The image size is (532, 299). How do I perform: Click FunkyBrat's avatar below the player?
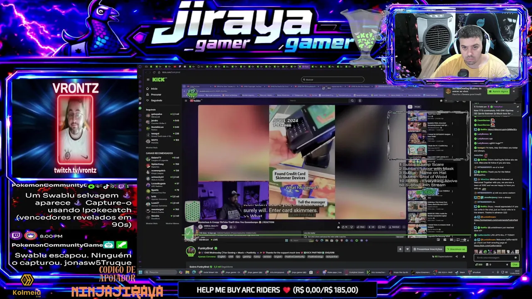[x=191, y=251]
